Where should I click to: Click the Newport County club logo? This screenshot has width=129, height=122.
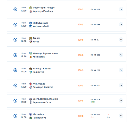click(31, 69)
